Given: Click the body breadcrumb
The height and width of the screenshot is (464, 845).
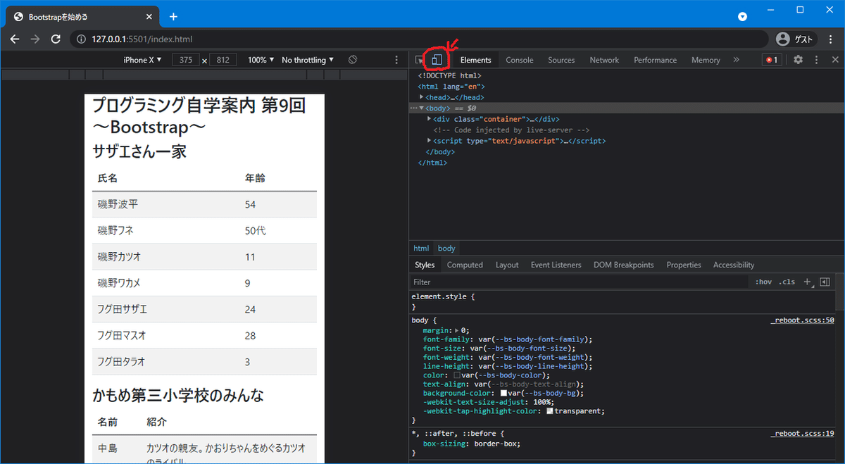Looking at the screenshot, I should click(x=446, y=248).
